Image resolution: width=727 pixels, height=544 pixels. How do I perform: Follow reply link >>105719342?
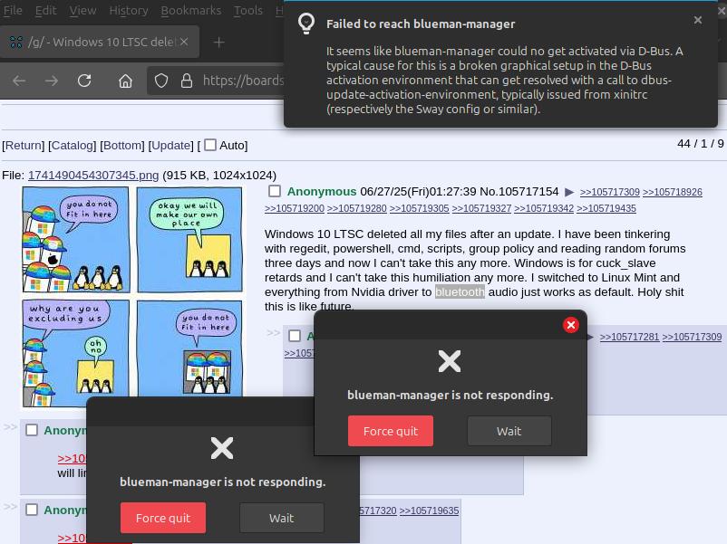pyautogui.click(x=544, y=209)
